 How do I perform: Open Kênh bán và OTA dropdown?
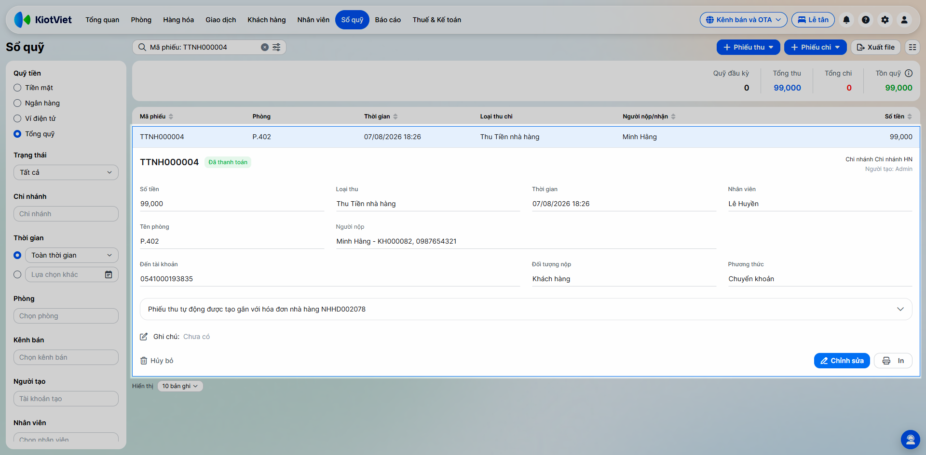pyautogui.click(x=743, y=20)
